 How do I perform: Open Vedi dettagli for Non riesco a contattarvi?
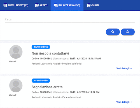tap(124, 68)
